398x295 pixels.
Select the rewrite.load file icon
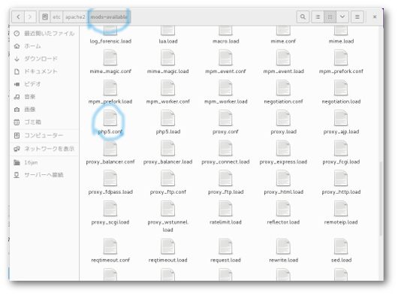click(283, 246)
